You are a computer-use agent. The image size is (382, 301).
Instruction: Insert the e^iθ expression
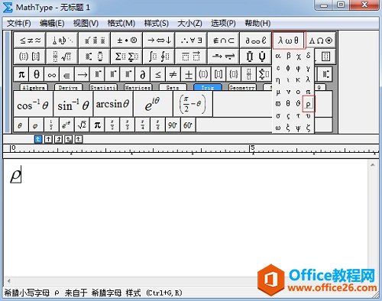153,104
